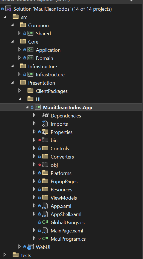Click the globe icon next to WebUI
The height and width of the screenshot is (259, 143).
[30, 247]
